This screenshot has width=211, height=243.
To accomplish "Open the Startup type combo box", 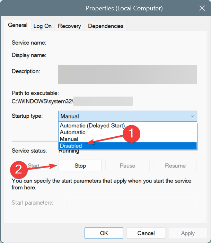I will coord(128,116).
